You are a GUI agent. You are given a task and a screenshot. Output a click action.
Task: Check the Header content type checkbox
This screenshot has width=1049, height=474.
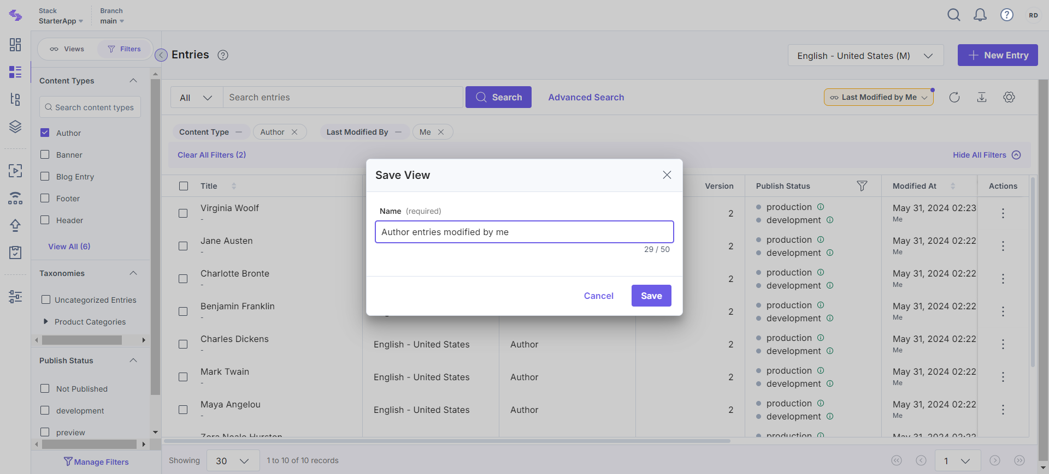click(45, 220)
